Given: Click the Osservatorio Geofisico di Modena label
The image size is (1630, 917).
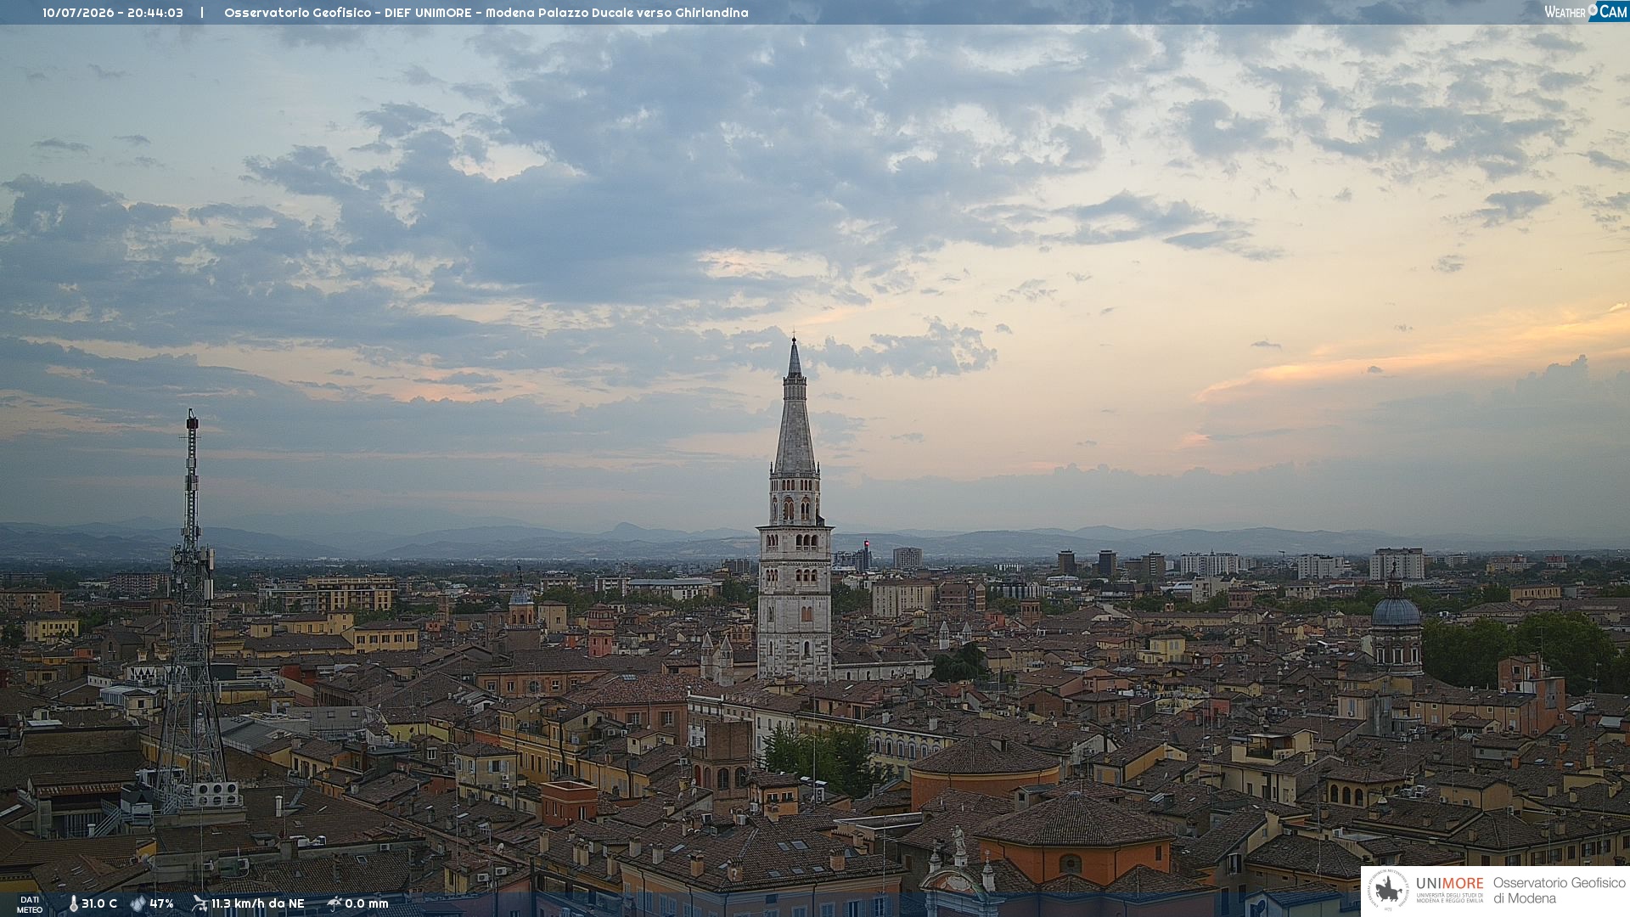Looking at the screenshot, I should click(x=1559, y=891).
